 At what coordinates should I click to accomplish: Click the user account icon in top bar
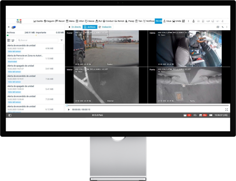194,21
